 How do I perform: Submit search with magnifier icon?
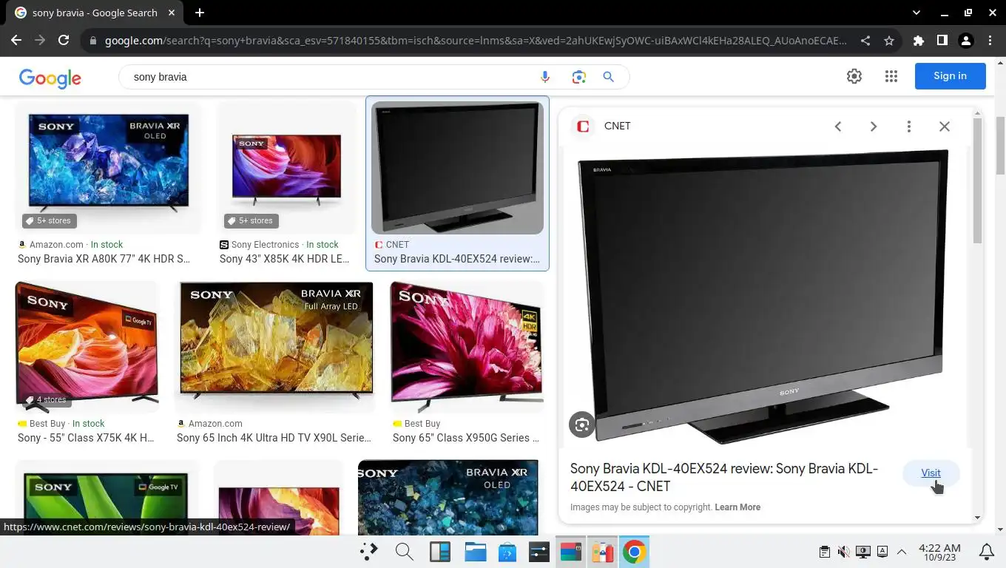(x=608, y=77)
